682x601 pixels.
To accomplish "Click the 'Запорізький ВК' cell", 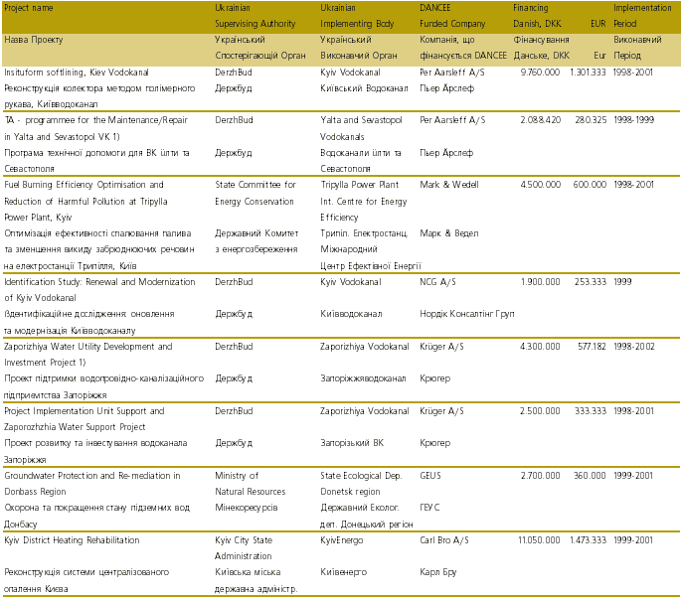I will click(x=352, y=443).
